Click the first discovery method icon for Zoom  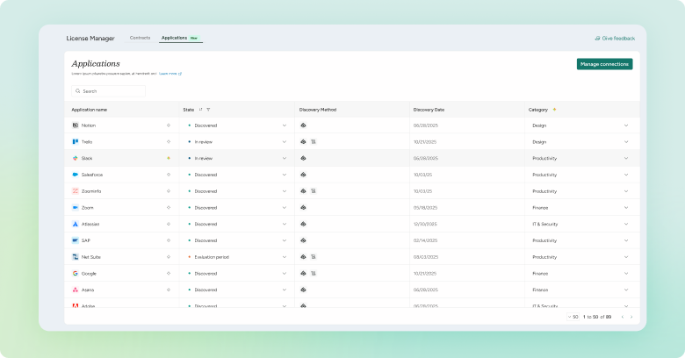(x=303, y=208)
